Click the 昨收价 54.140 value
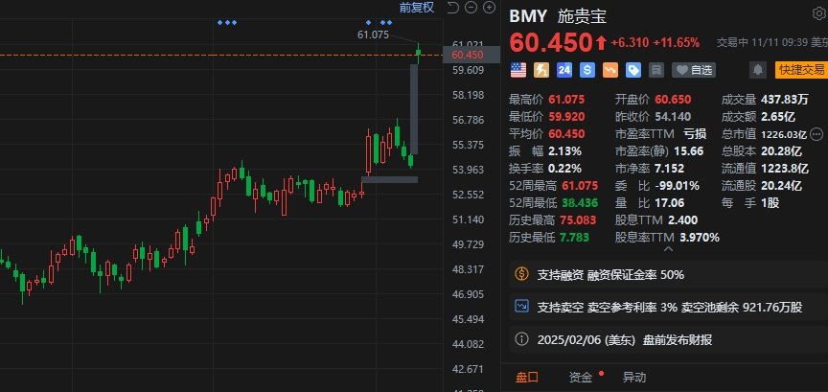Image resolution: width=828 pixels, height=392 pixels. coord(673,117)
